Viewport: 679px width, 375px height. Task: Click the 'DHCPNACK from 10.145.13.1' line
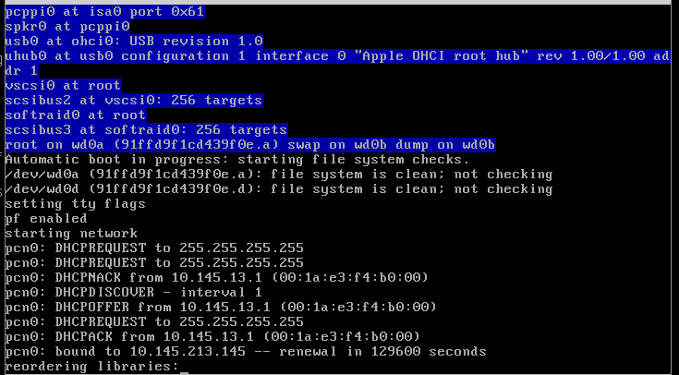216,278
